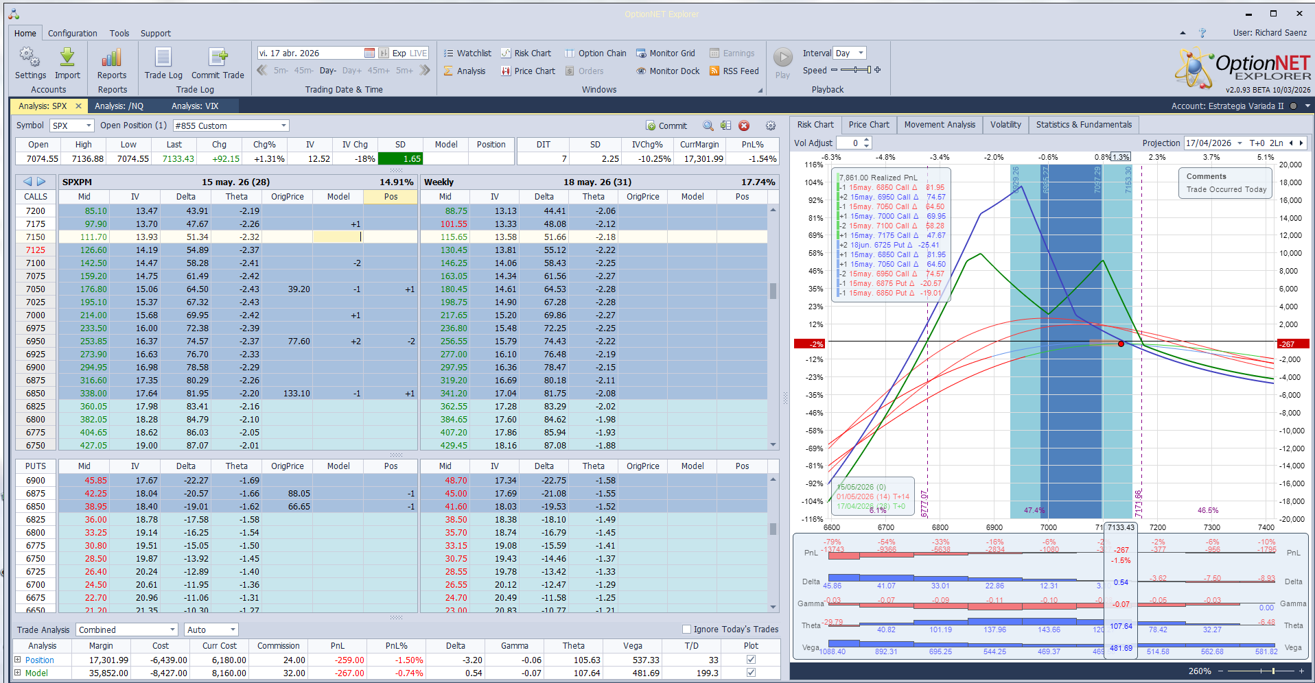
Task: Switch to the Volatility tab
Action: tap(1005, 125)
